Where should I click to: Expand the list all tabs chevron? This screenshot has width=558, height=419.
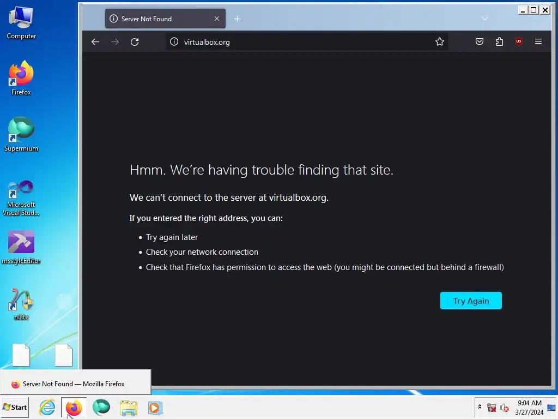[484, 19]
